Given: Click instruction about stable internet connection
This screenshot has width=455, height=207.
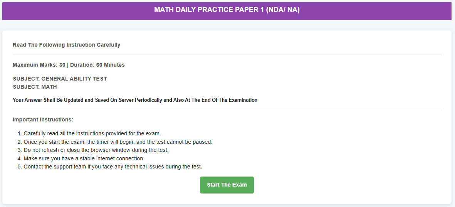Looking at the screenshot, I should click(x=84, y=158).
